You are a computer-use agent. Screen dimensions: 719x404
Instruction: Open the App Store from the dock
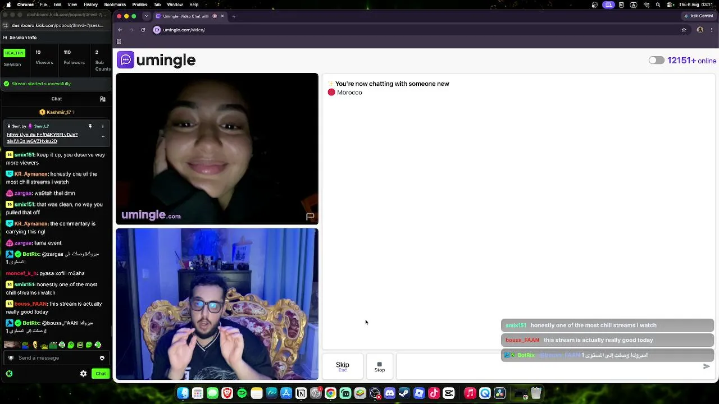pyautogui.click(x=286, y=393)
